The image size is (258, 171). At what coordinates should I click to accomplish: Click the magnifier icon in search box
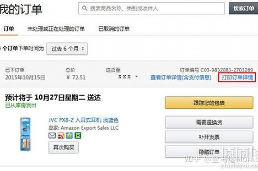pos(85,8)
